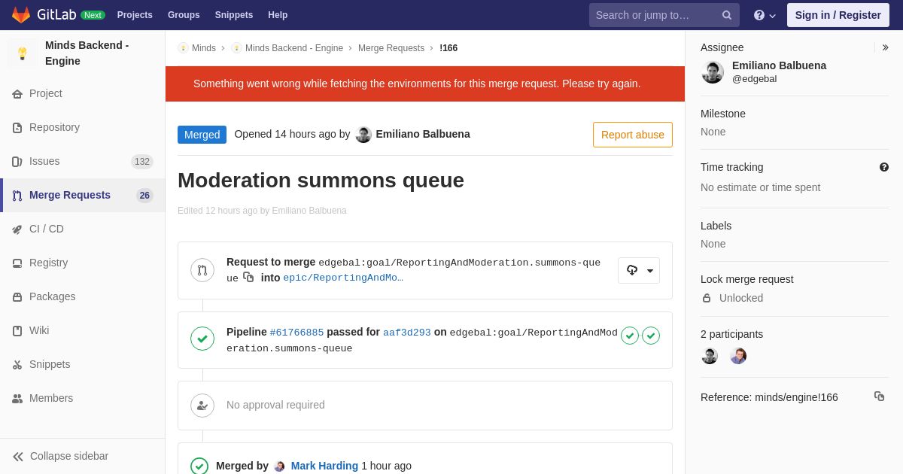Click the Merge Requests icon in sidebar
The width and height of the screenshot is (903, 474).
tap(17, 196)
